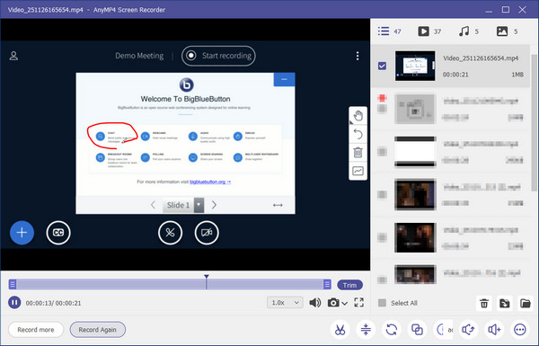Screen dimensions: 539x346
Task: Pause the video playback
Action: coord(14,303)
